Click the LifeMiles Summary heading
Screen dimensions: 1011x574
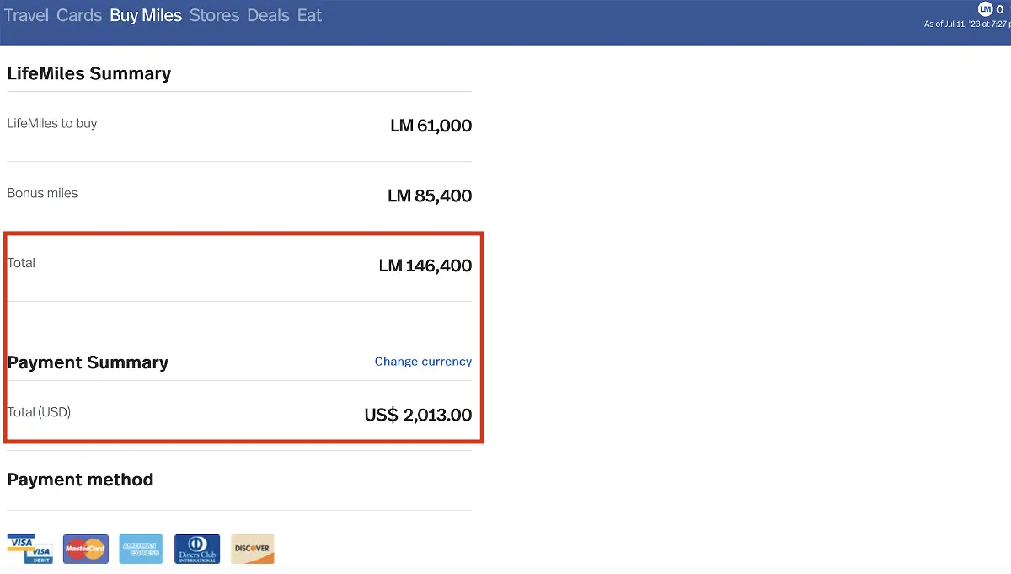pyautogui.click(x=89, y=73)
